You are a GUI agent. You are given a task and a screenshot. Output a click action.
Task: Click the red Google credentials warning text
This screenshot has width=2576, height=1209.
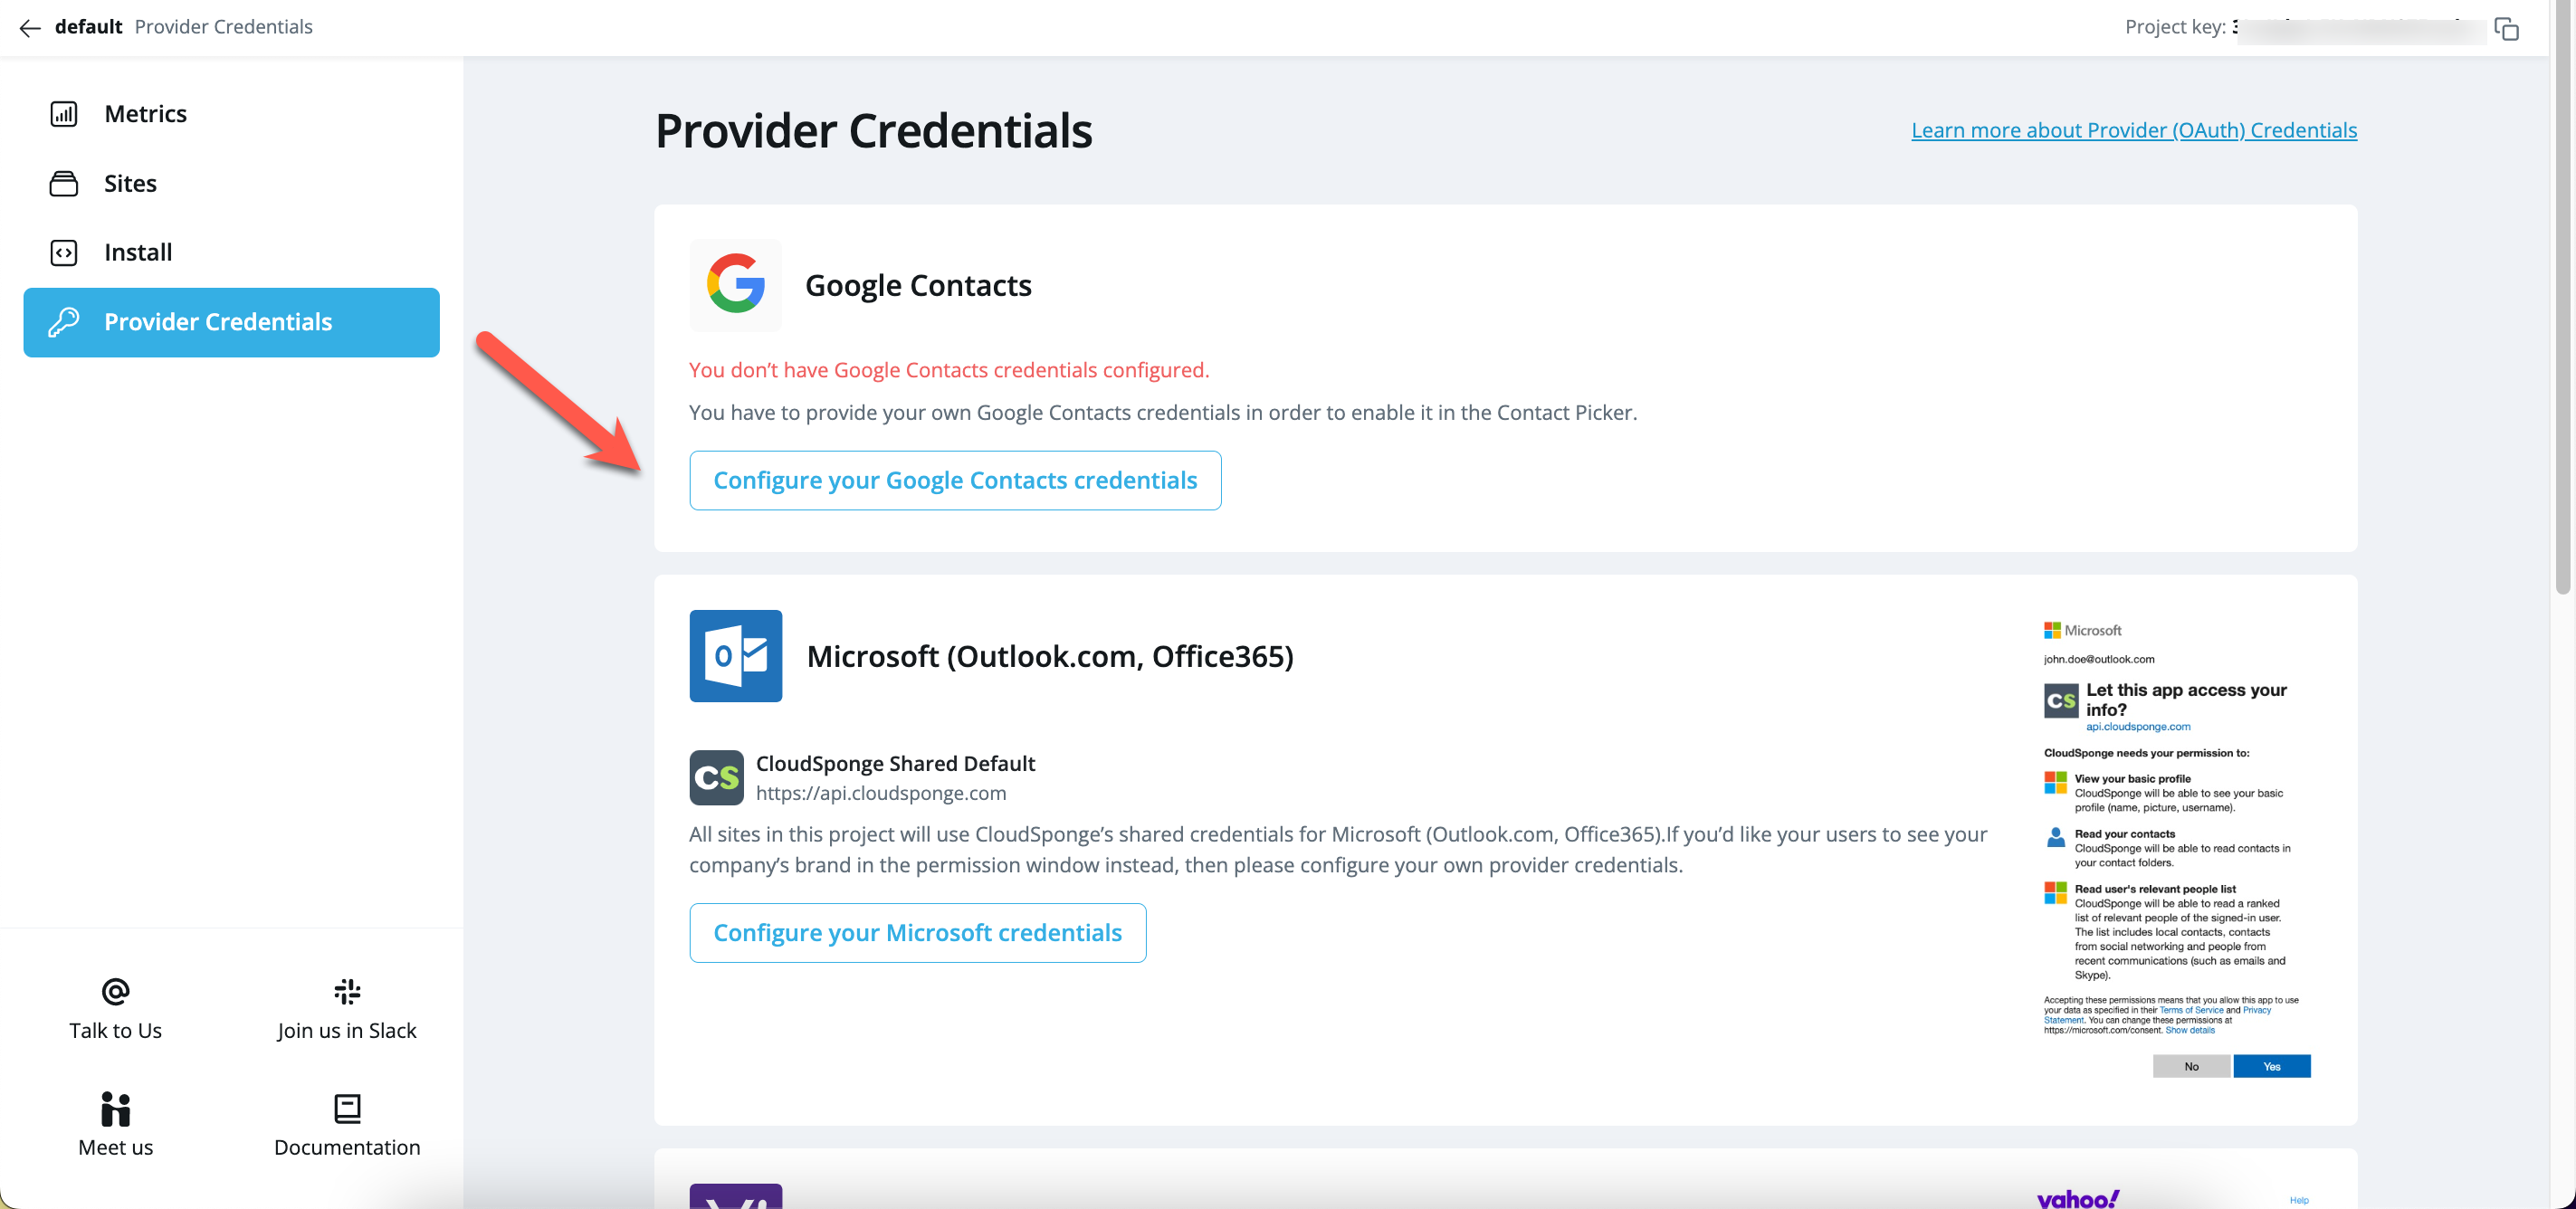click(x=949, y=370)
